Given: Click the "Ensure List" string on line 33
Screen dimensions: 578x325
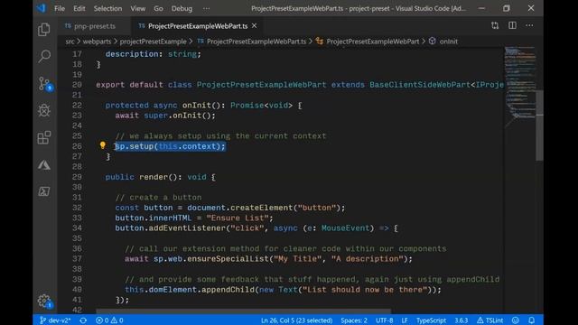Looking at the screenshot, I should tap(238, 218).
